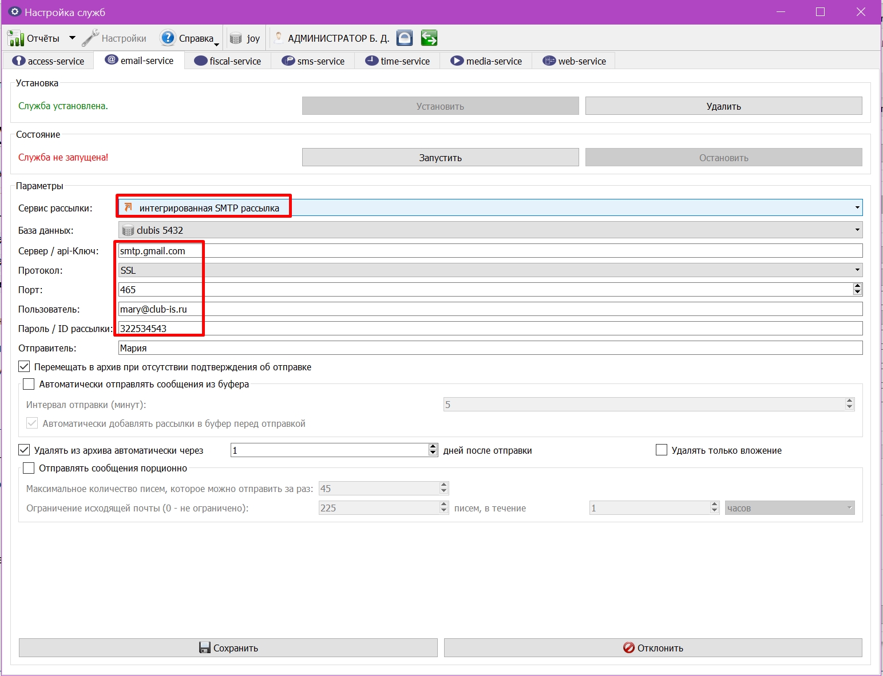Viewport: 883px width, 676px height.
Task: Increase the Порт value with spinner
Action: pyautogui.click(x=857, y=286)
